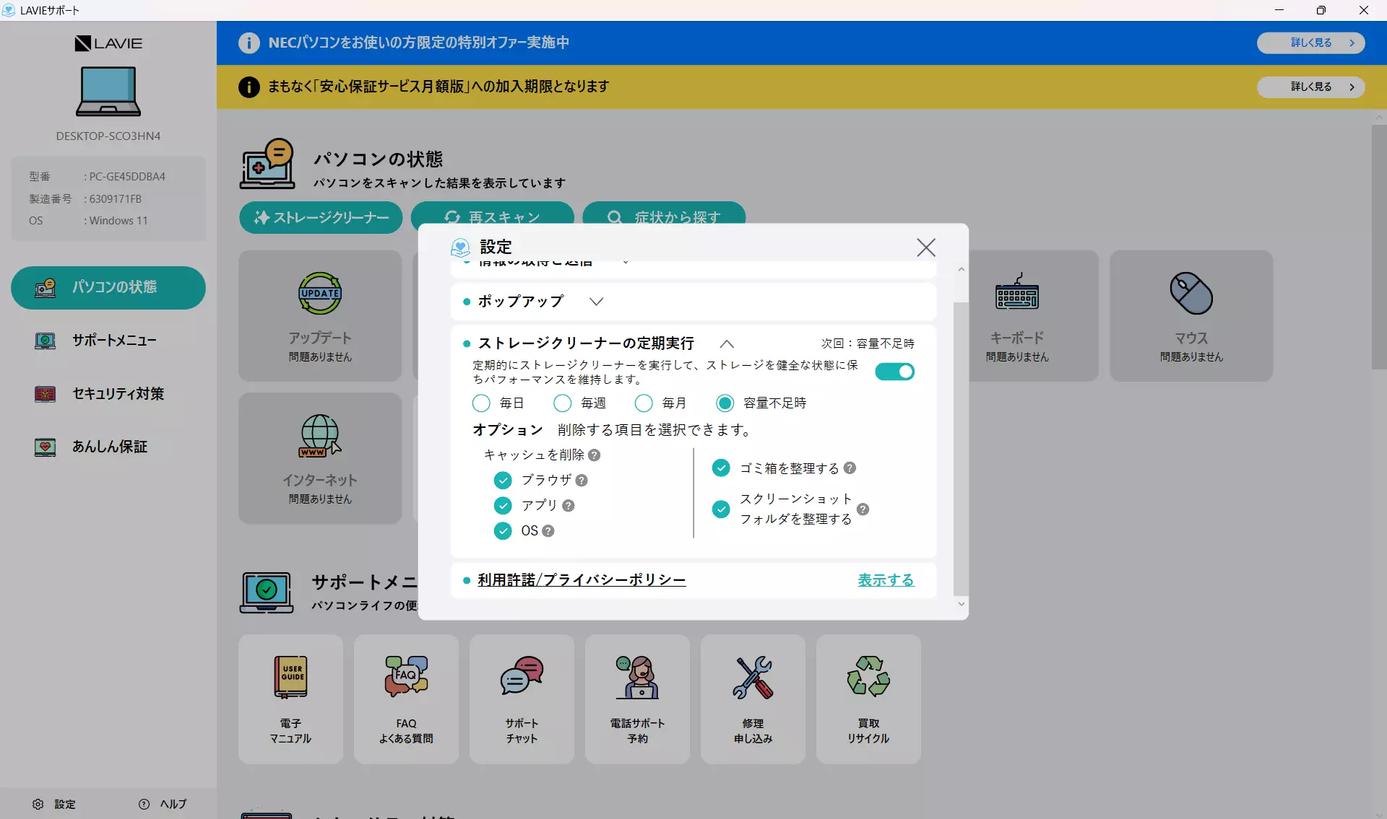The image size is (1387, 819).
Task: Open セキュリティ対策 in the sidebar
Action: (108, 394)
